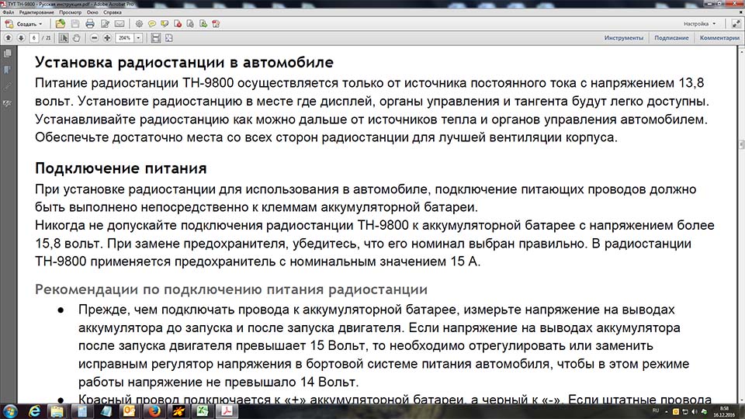Print the document using the printer icon
Image resolution: width=745 pixels, height=419 pixels.
90,24
